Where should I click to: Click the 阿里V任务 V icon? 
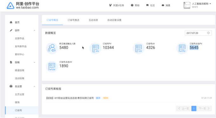tap(110, 5)
